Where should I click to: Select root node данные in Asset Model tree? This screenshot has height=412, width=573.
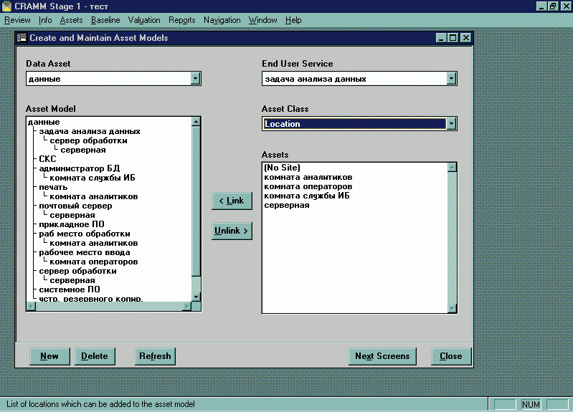(x=44, y=122)
